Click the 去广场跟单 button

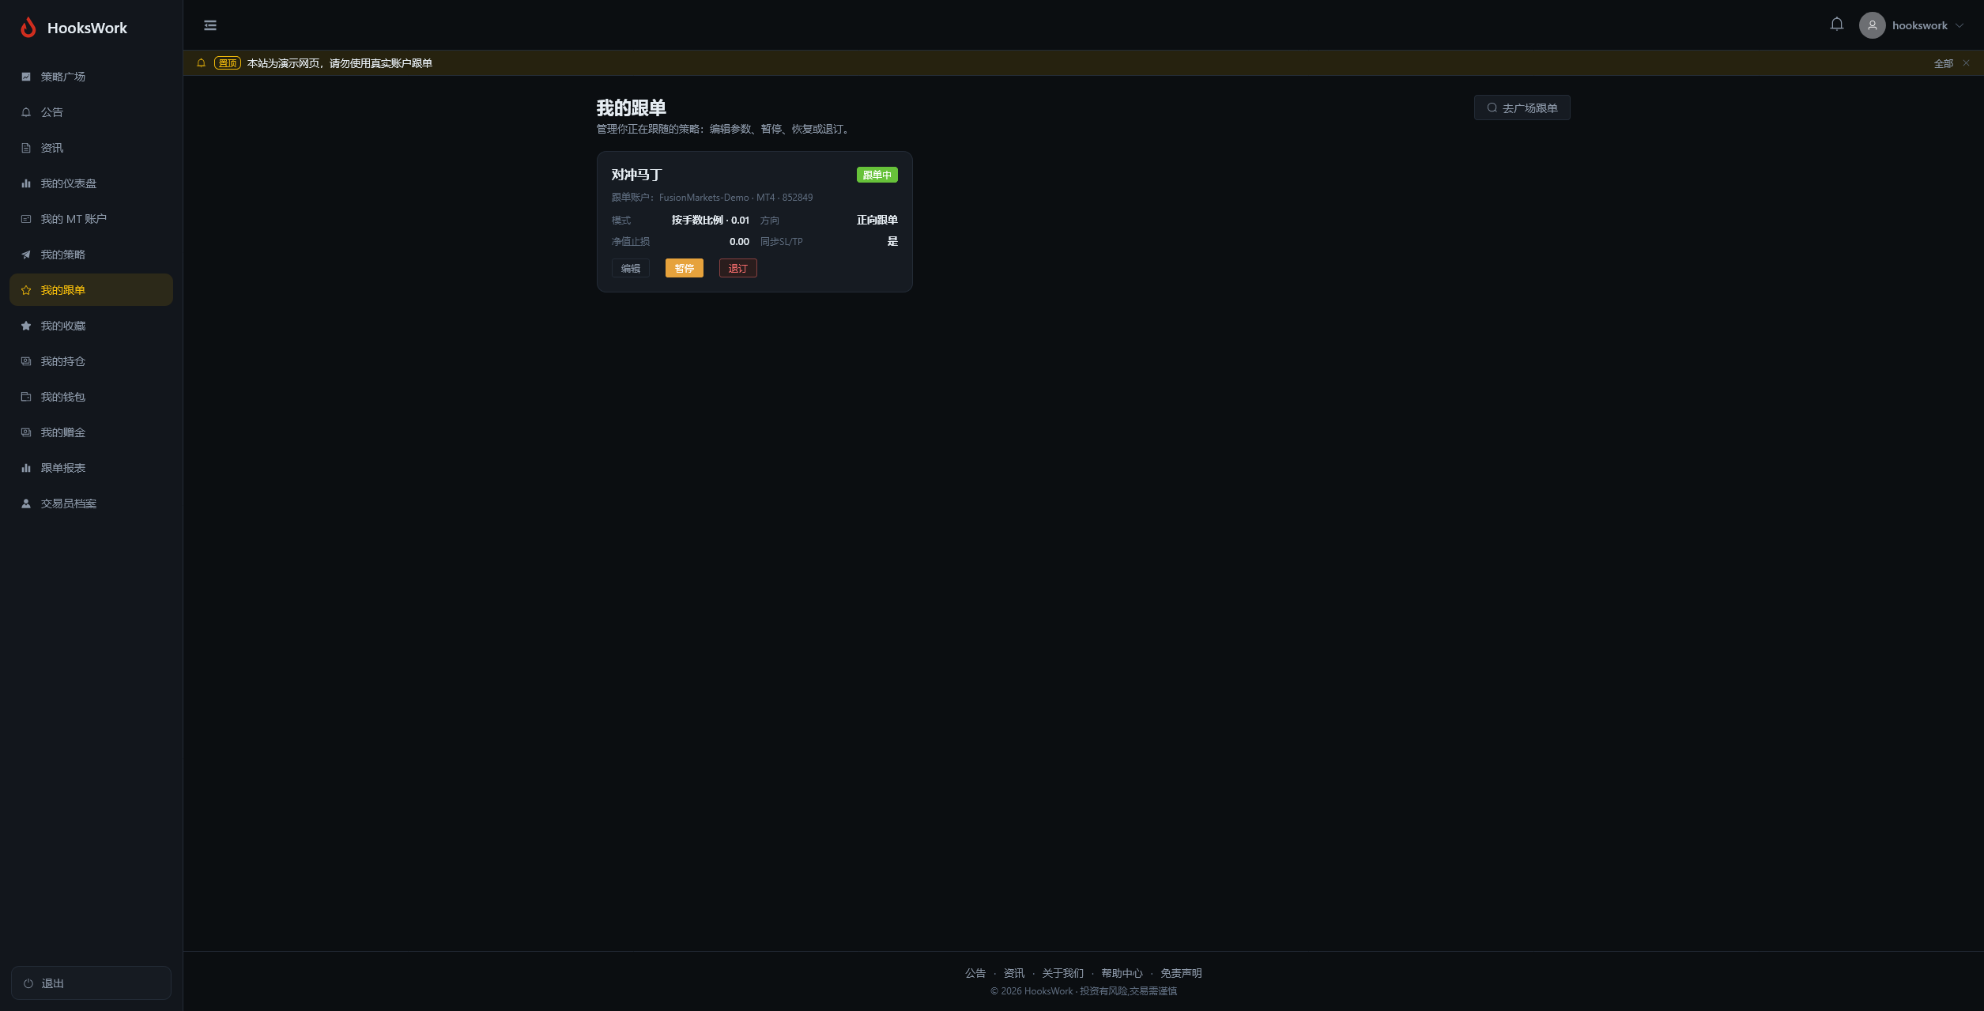tap(1522, 108)
